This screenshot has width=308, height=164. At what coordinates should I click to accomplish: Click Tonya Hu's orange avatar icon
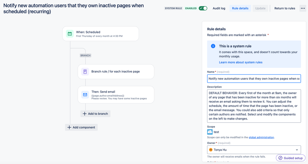[211, 149]
